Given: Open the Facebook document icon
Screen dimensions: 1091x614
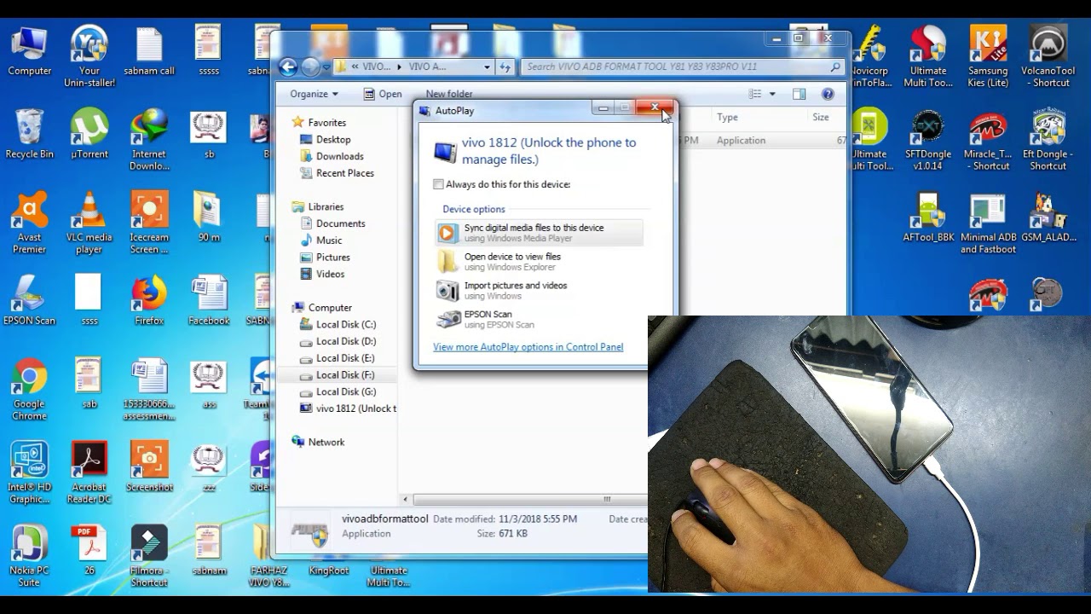Looking at the screenshot, I should (209, 301).
